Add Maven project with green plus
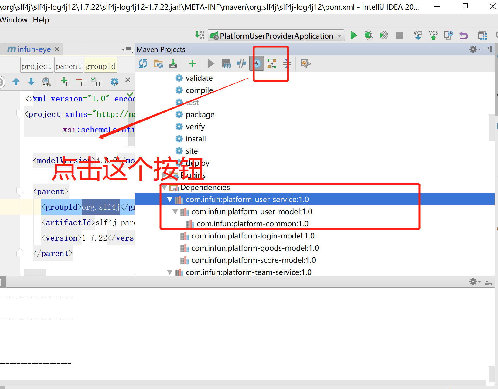The height and width of the screenshot is (389, 498). tap(192, 63)
